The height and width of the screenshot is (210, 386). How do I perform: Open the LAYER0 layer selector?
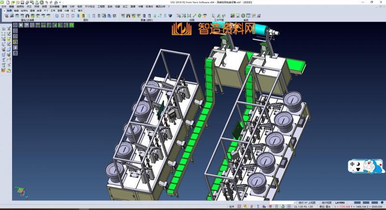pos(341,203)
